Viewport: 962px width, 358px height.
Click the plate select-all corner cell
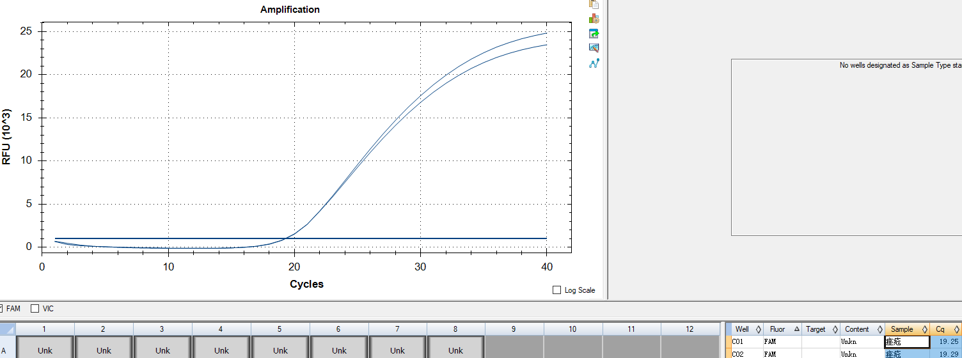(8, 329)
